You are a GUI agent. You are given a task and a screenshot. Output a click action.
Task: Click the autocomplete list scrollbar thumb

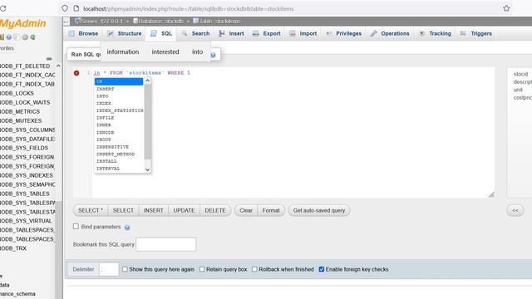(x=148, y=122)
